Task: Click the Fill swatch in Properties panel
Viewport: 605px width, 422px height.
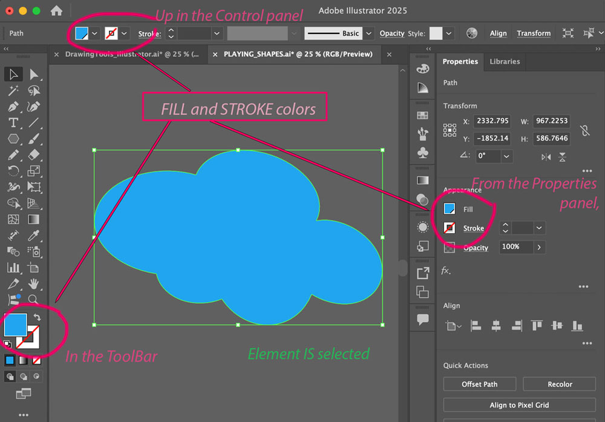Action: click(450, 209)
